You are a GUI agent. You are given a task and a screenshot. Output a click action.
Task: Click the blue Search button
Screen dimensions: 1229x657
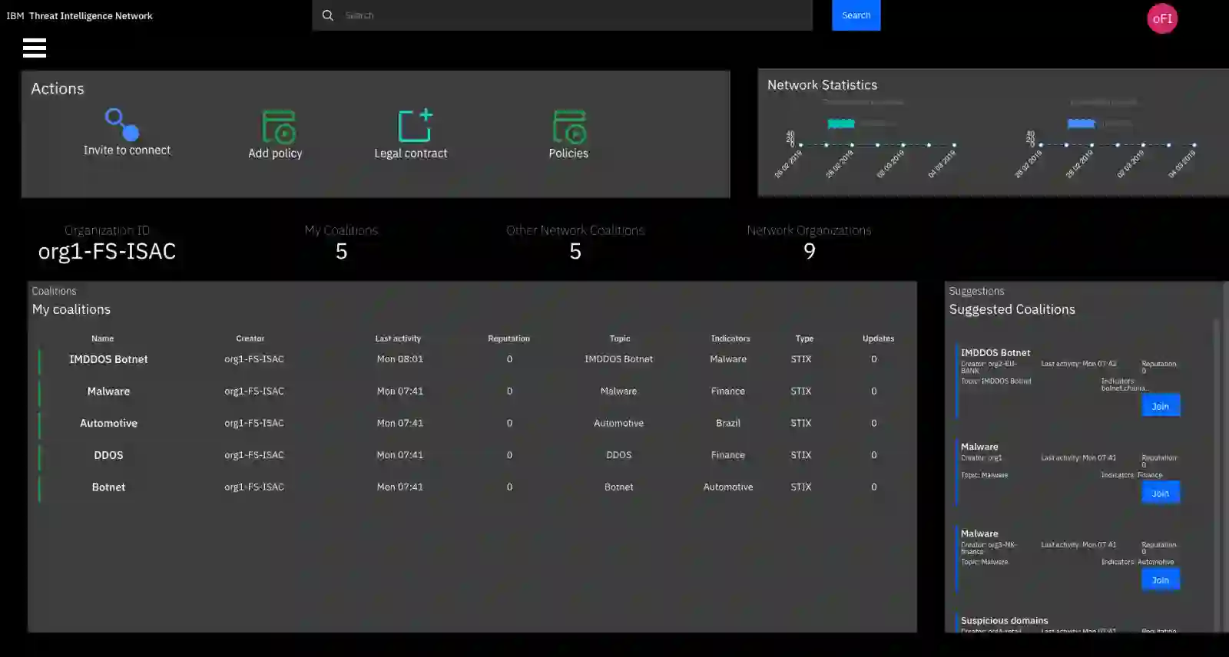[x=856, y=15]
